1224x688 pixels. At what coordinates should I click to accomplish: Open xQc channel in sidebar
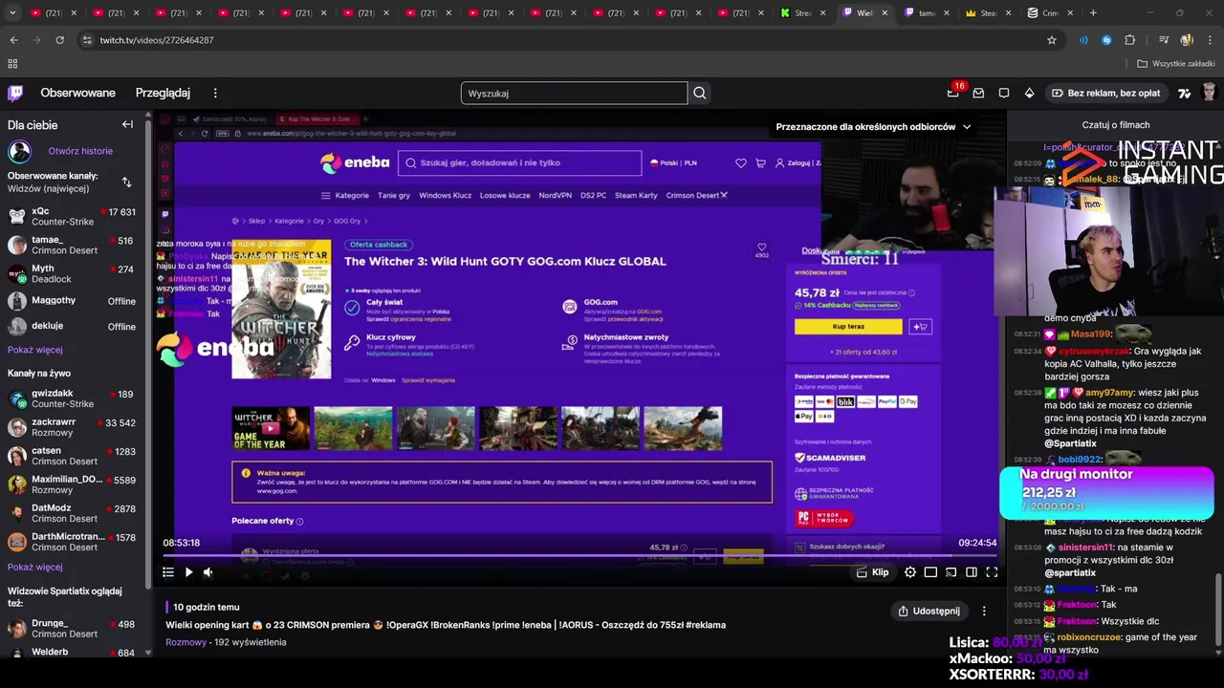tap(72, 216)
